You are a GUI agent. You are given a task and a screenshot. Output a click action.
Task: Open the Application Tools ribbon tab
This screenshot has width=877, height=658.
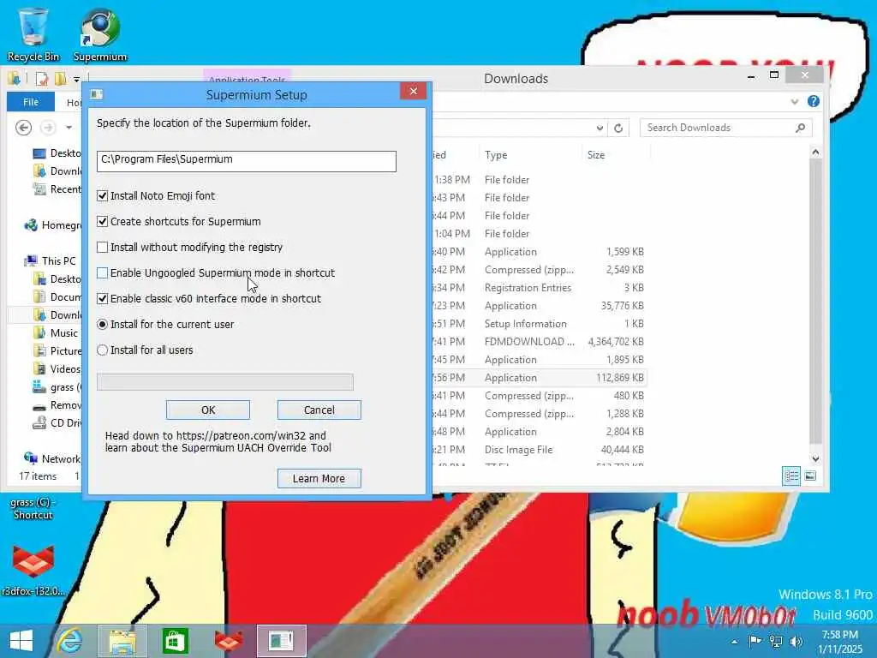247,78
